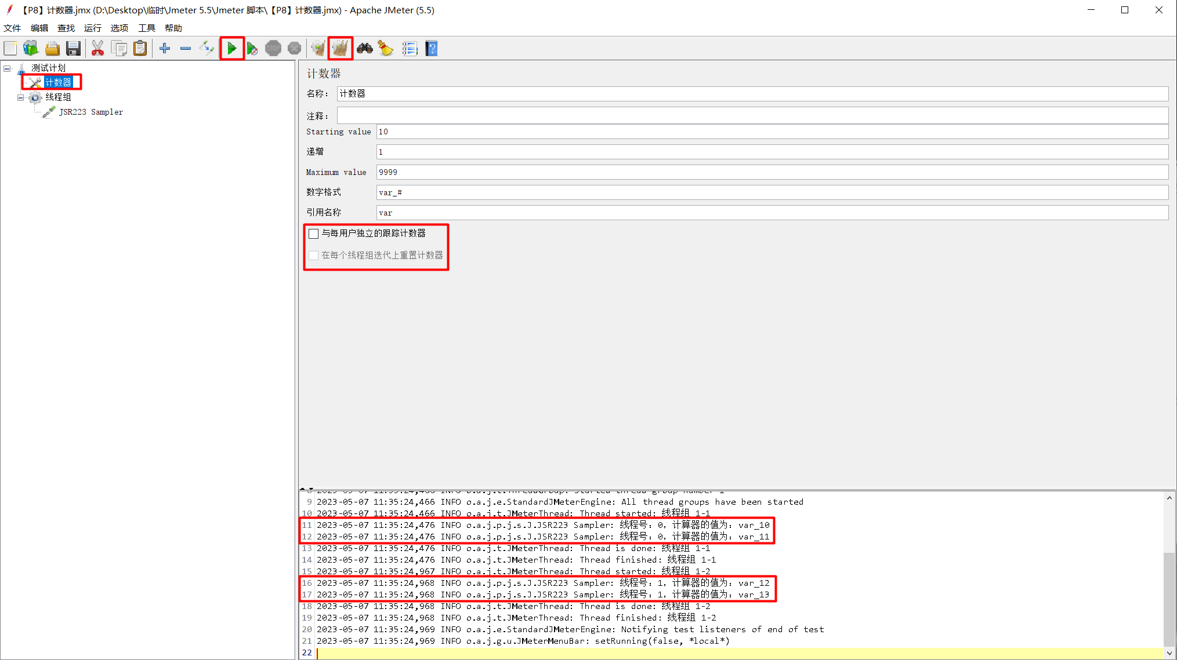Click log line 20 Notifying test listeners
This screenshot has height=660, width=1177.
point(570,629)
